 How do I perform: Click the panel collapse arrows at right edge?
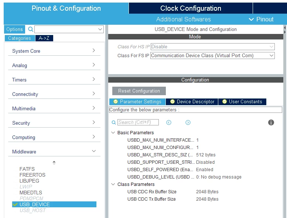[285, 30]
